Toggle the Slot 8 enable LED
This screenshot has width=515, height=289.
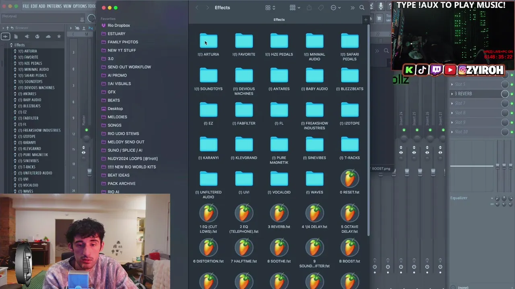point(512,113)
